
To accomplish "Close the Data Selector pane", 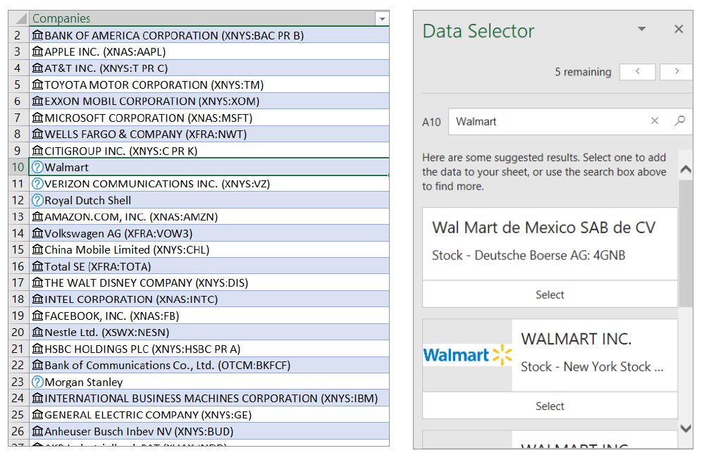I will [x=679, y=30].
